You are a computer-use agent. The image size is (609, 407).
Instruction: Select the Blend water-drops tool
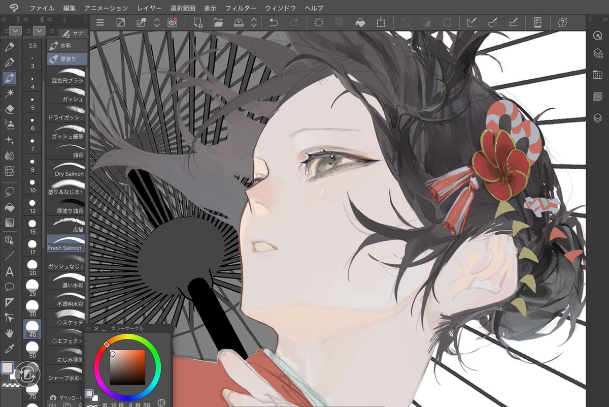(x=9, y=155)
